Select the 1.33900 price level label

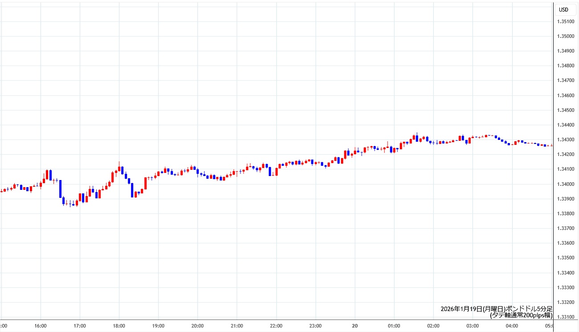click(x=566, y=199)
